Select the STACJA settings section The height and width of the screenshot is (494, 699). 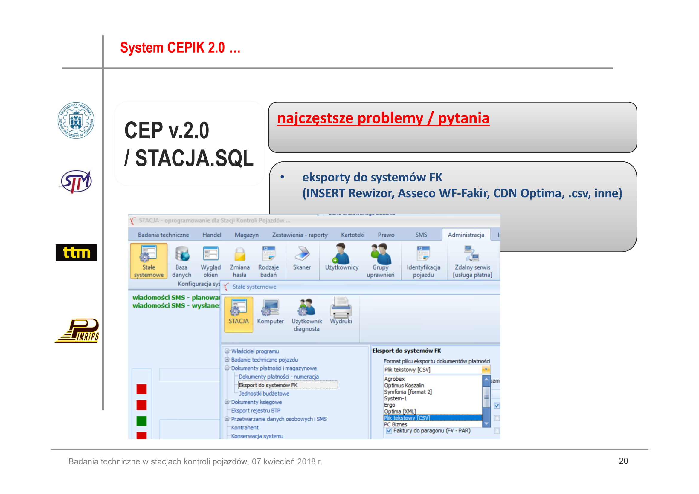tap(239, 314)
